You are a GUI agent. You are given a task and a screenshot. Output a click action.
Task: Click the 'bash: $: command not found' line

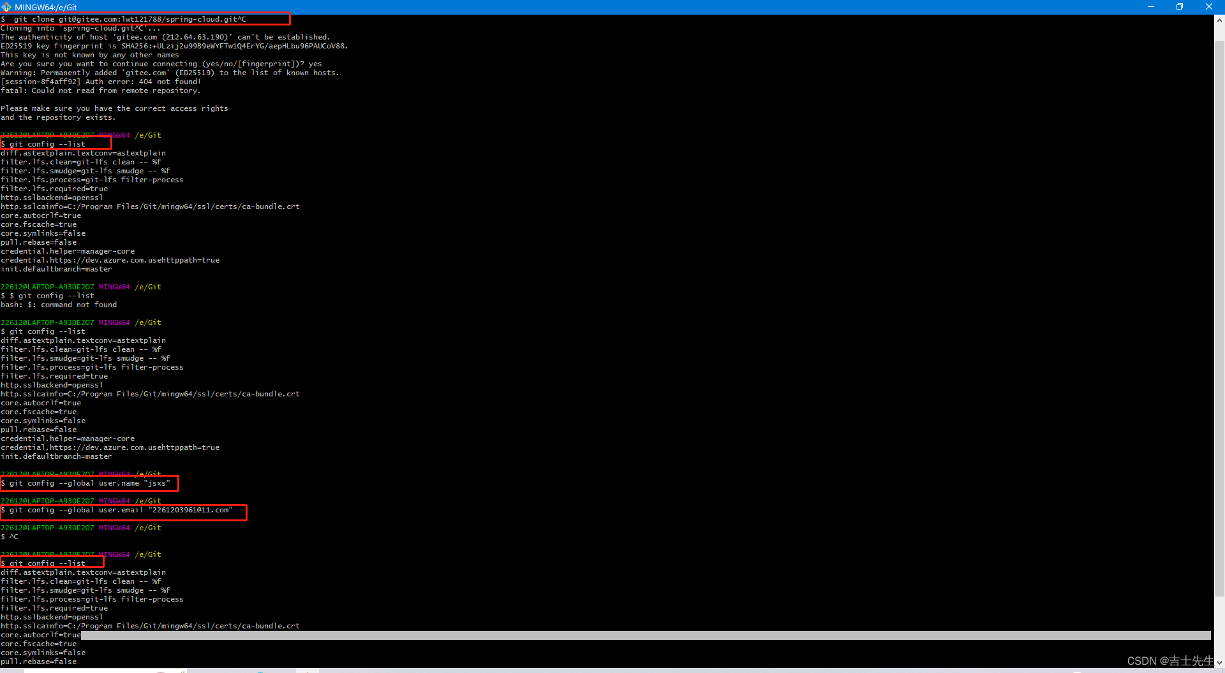click(59, 305)
